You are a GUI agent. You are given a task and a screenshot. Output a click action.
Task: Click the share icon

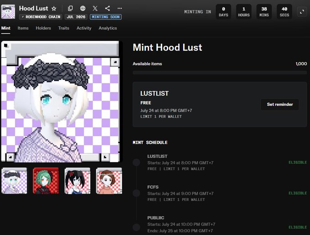(107, 8)
